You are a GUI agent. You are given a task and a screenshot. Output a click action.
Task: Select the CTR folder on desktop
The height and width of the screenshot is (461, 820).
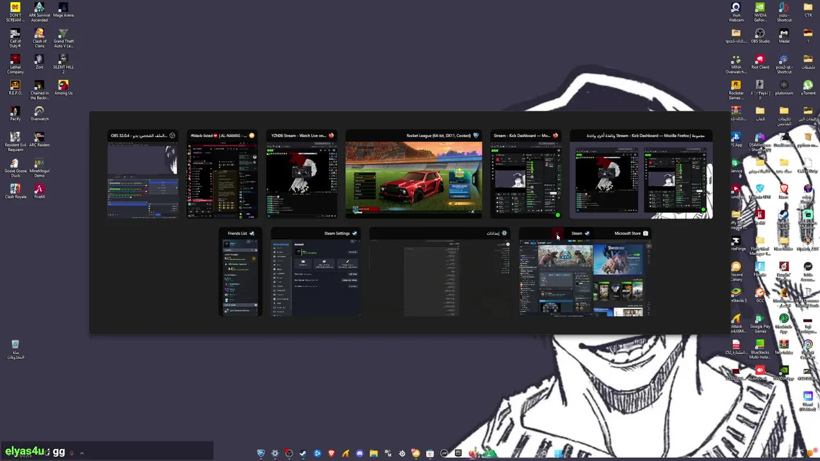808,10
